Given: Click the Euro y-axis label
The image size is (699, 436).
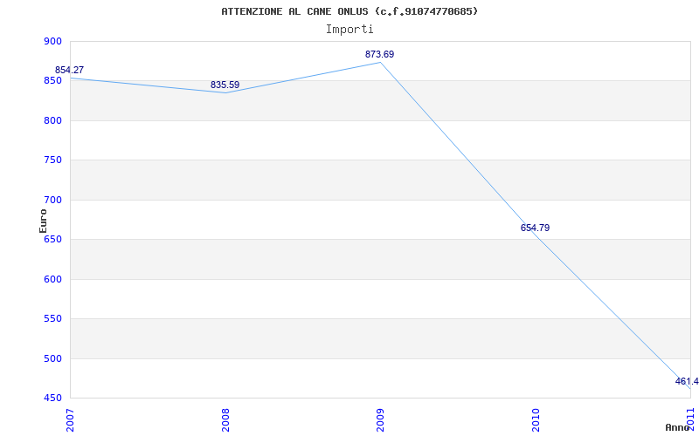Looking at the screenshot, I should coord(43,221).
